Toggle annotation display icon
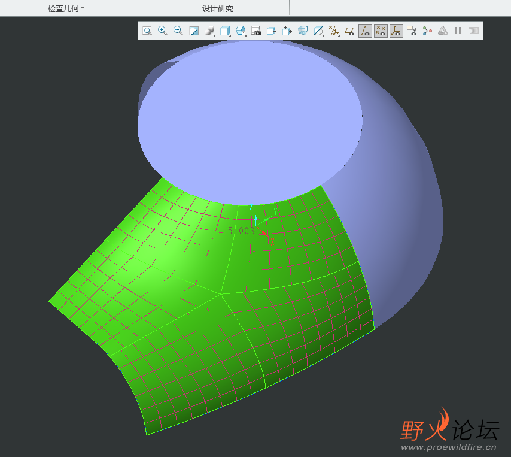Image resolution: width=511 pixels, height=457 pixels. click(x=412, y=31)
